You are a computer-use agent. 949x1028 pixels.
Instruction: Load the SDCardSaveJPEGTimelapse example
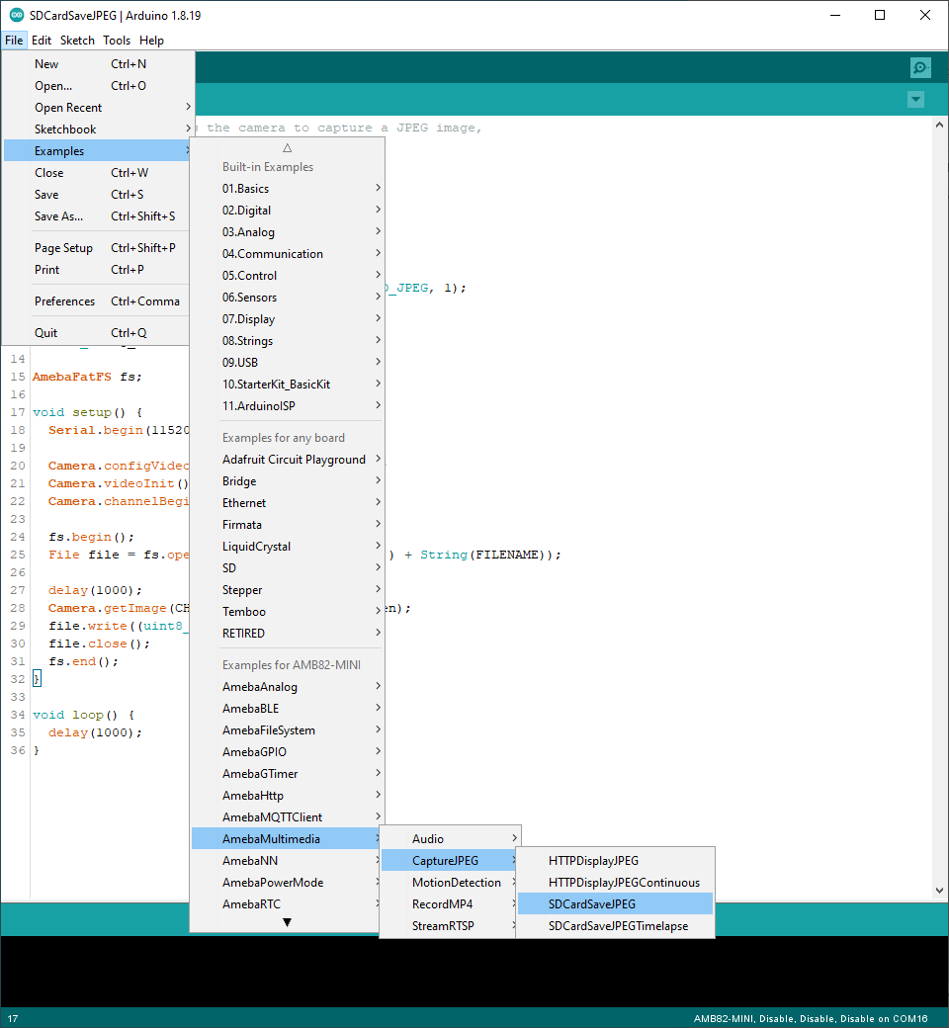coord(615,925)
